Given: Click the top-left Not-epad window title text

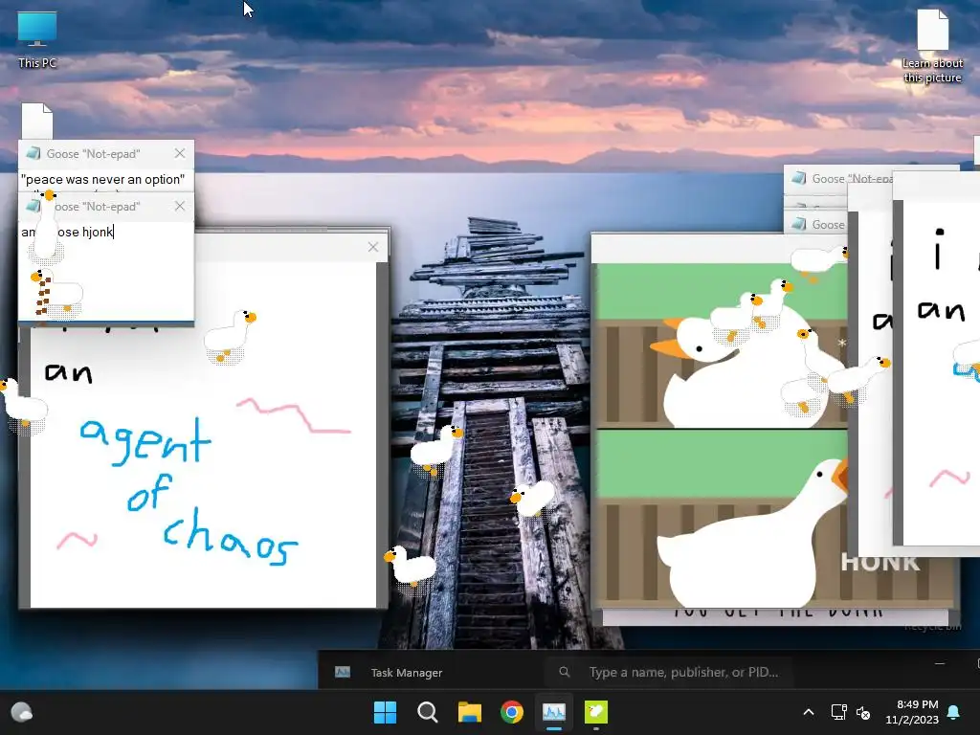Looking at the screenshot, I should tap(93, 154).
